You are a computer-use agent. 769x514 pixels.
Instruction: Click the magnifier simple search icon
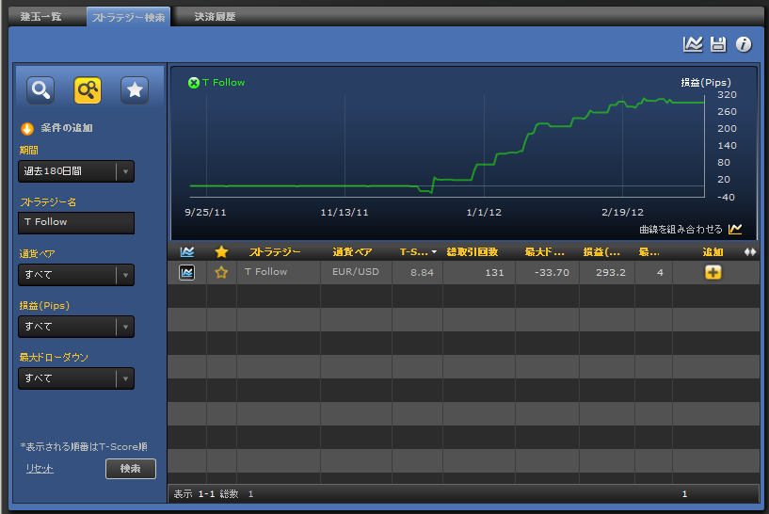[x=40, y=89]
